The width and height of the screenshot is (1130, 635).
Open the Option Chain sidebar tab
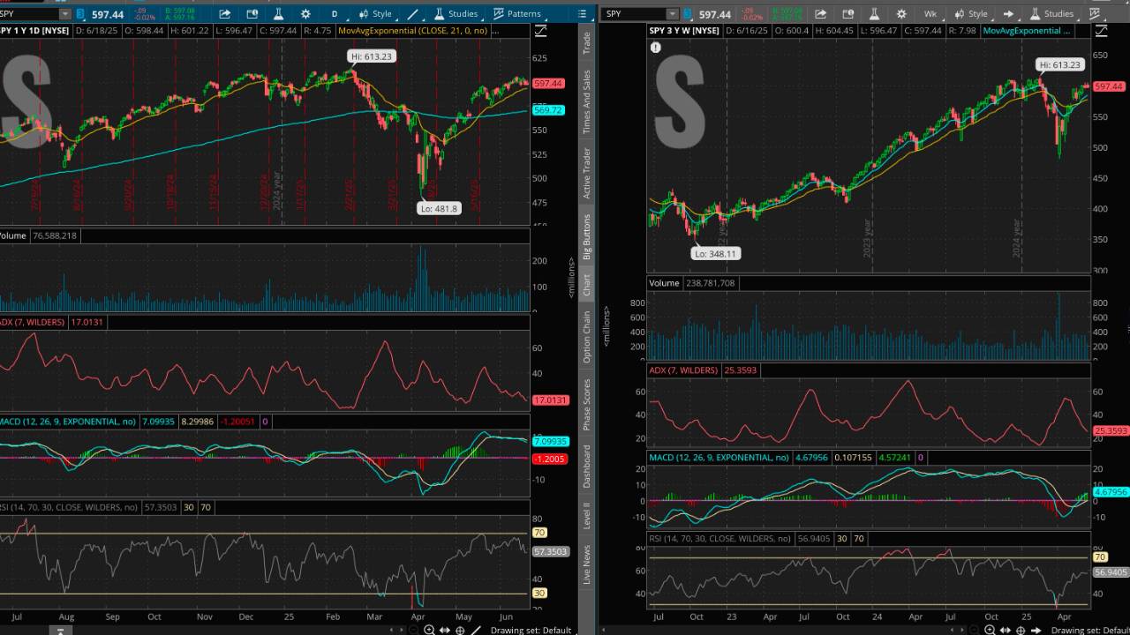[587, 336]
